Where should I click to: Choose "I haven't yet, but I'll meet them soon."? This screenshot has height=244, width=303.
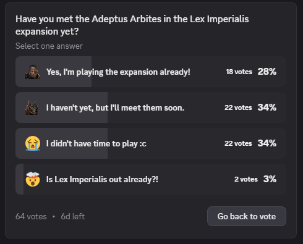tap(151, 107)
